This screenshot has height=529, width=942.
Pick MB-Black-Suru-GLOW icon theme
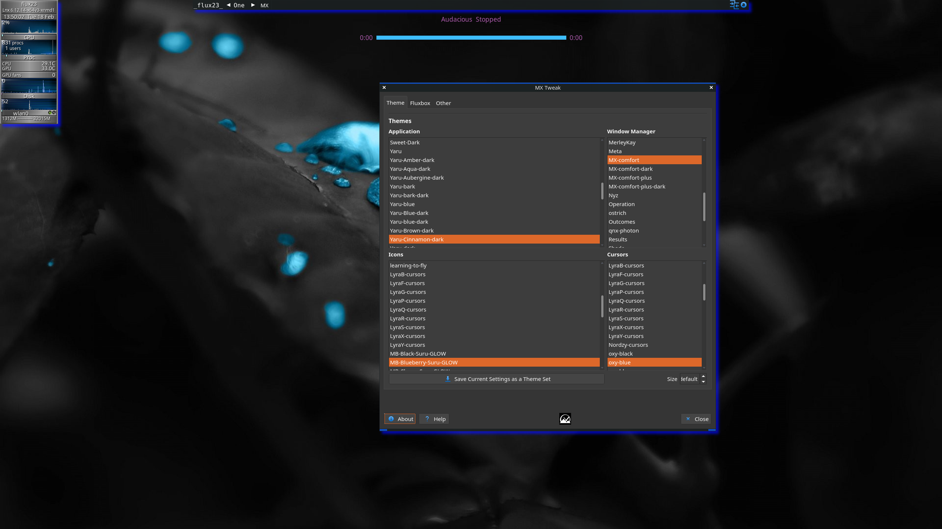pyautogui.click(x=418, y=354)
